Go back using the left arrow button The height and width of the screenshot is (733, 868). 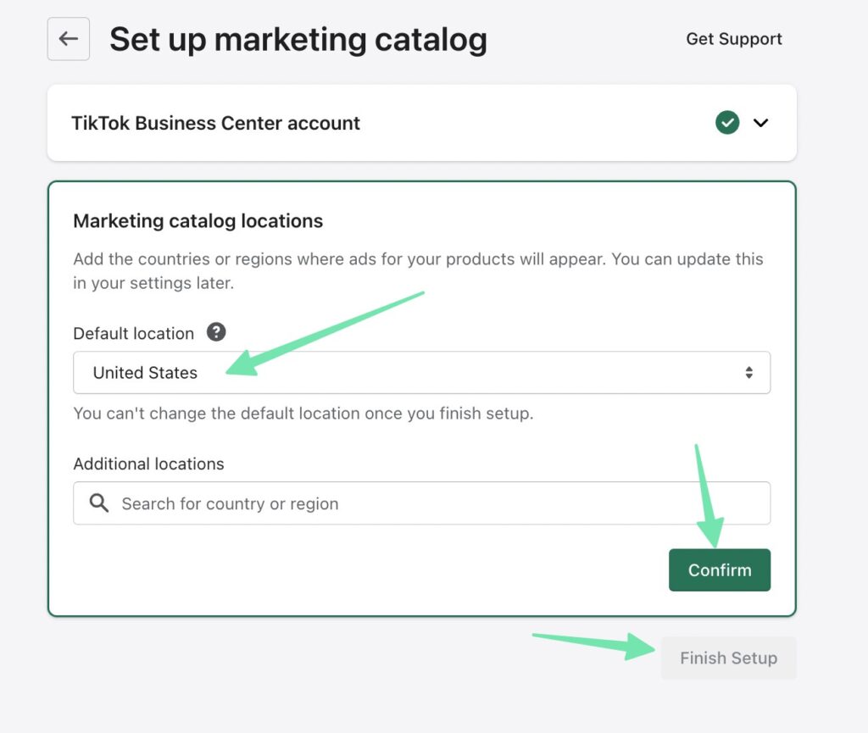click(x=68, y=39)
